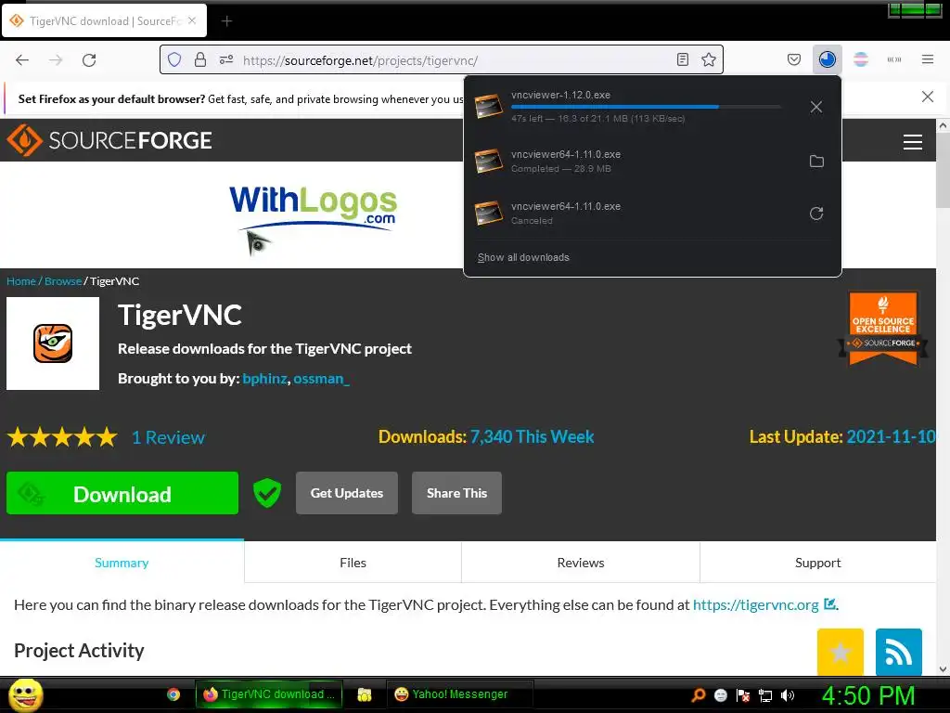Click the volume speaker tray icon
The height and width of the screenshot is (713, 950).
(788, 694)
